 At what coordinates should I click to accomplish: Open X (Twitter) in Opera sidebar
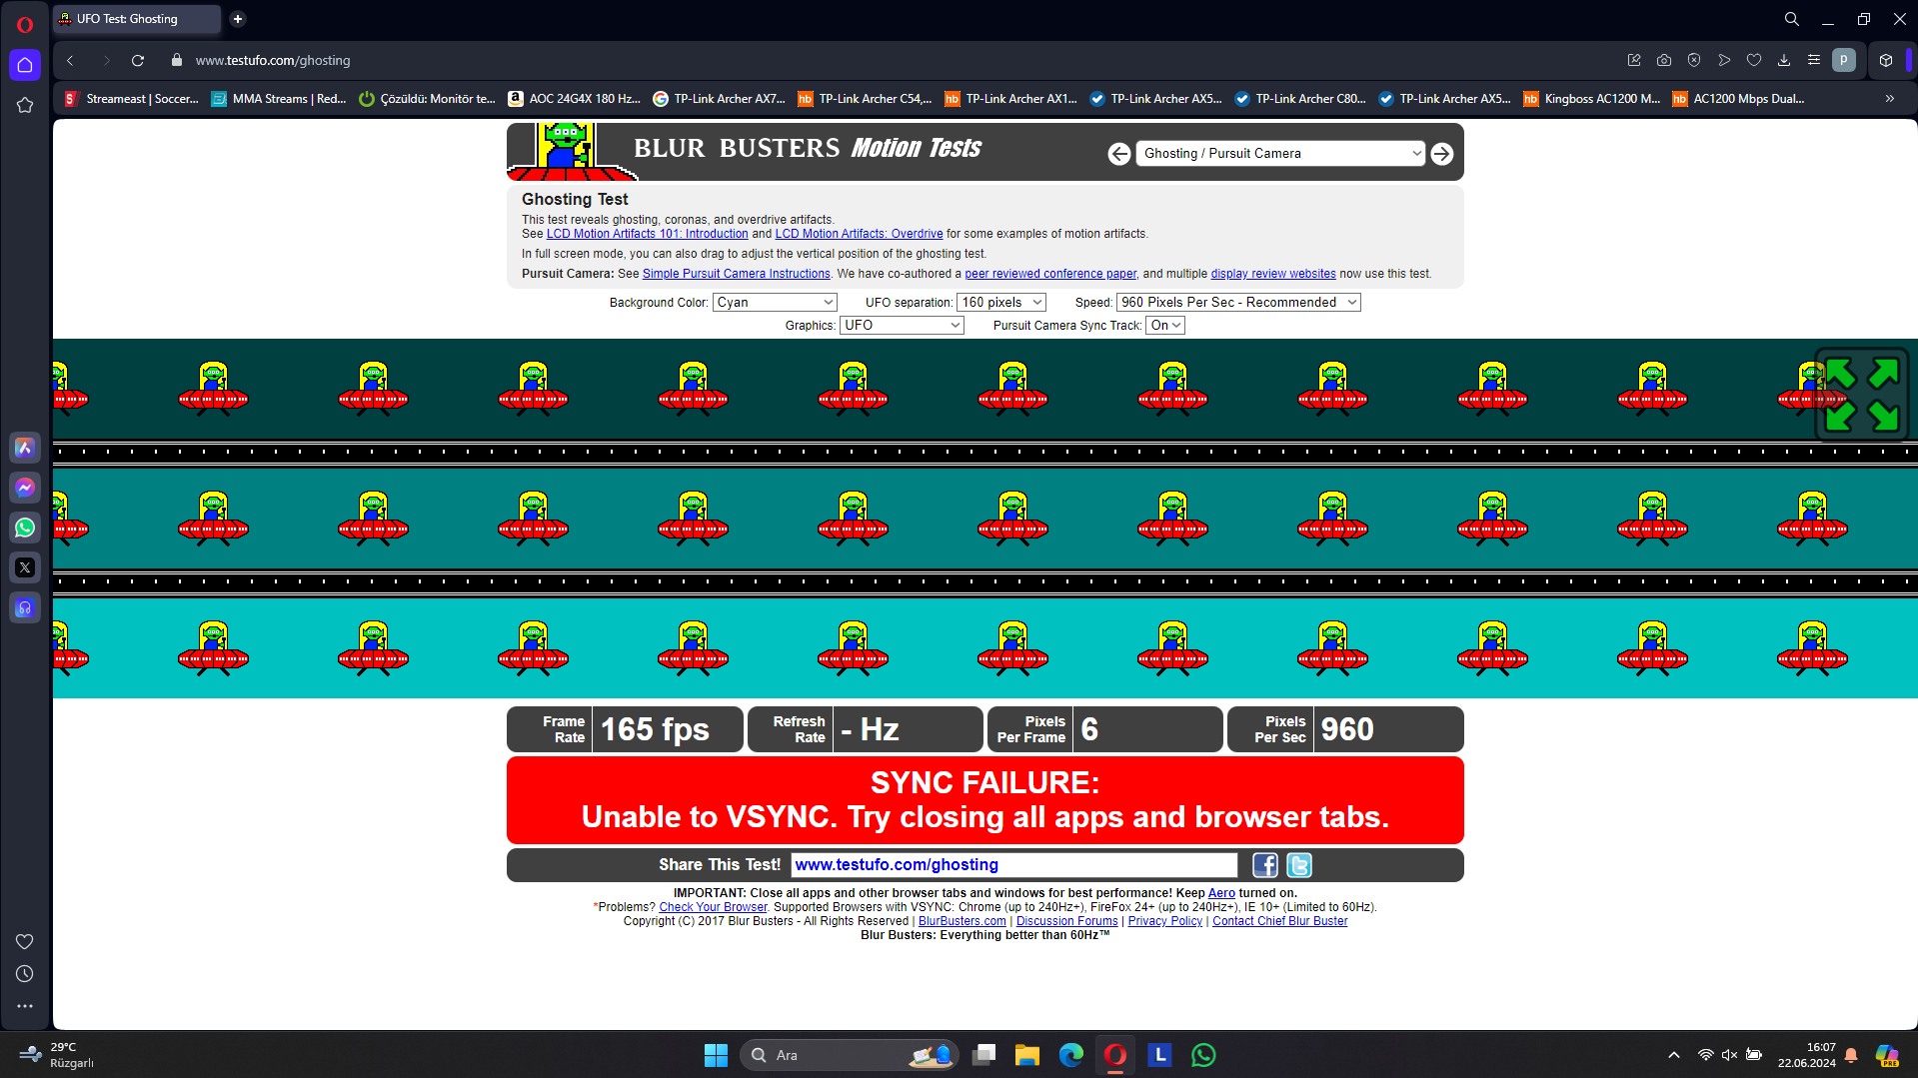[25, 567]
